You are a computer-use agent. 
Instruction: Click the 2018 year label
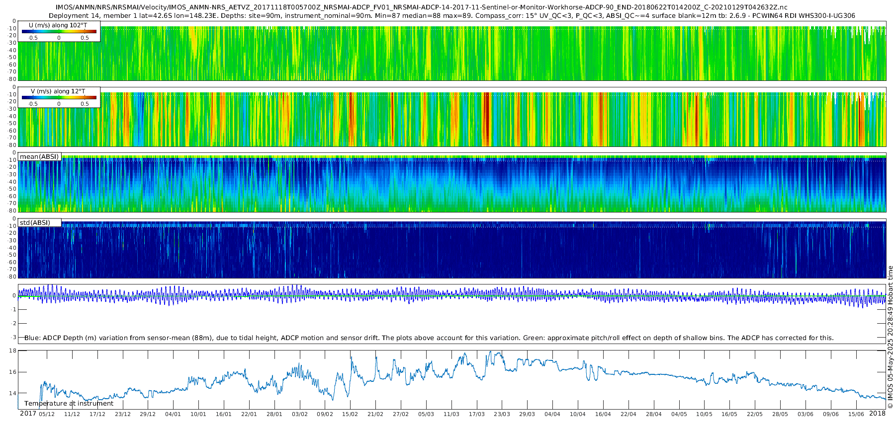(877, 414)
